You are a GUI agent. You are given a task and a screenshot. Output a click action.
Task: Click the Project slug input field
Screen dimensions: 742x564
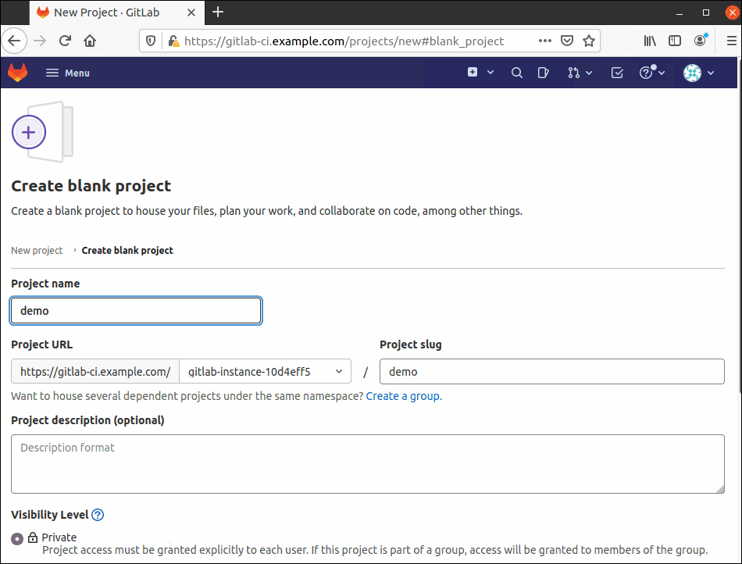551,371
